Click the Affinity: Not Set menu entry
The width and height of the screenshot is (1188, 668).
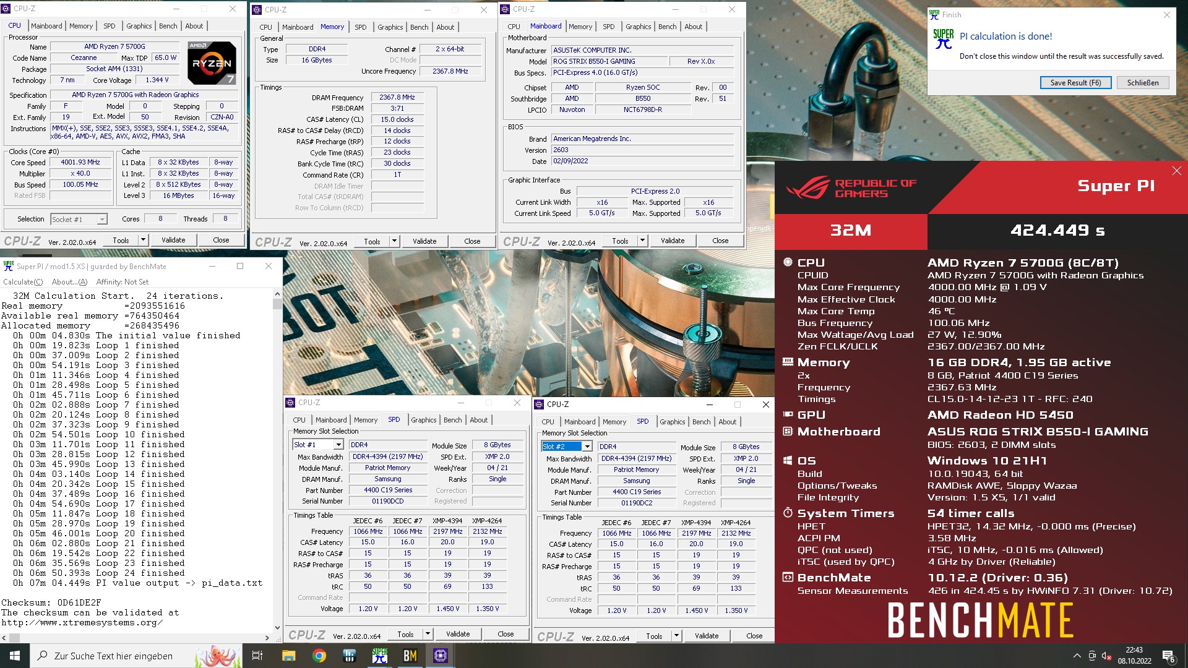[123, 282]
